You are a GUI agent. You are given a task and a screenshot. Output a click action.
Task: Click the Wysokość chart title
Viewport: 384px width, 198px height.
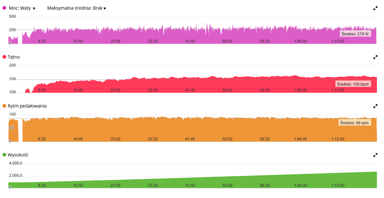[18, 155]
